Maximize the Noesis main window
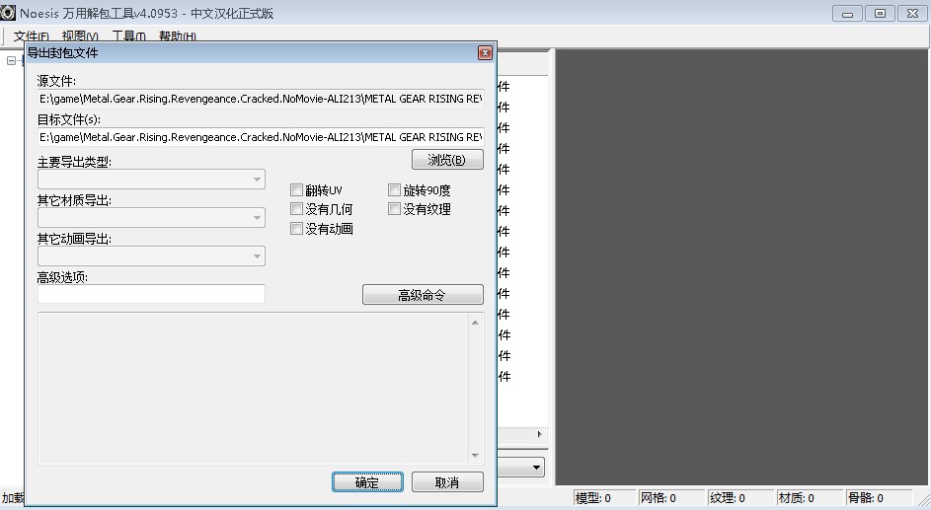931x510 pixels. click(x=880, y=13)
